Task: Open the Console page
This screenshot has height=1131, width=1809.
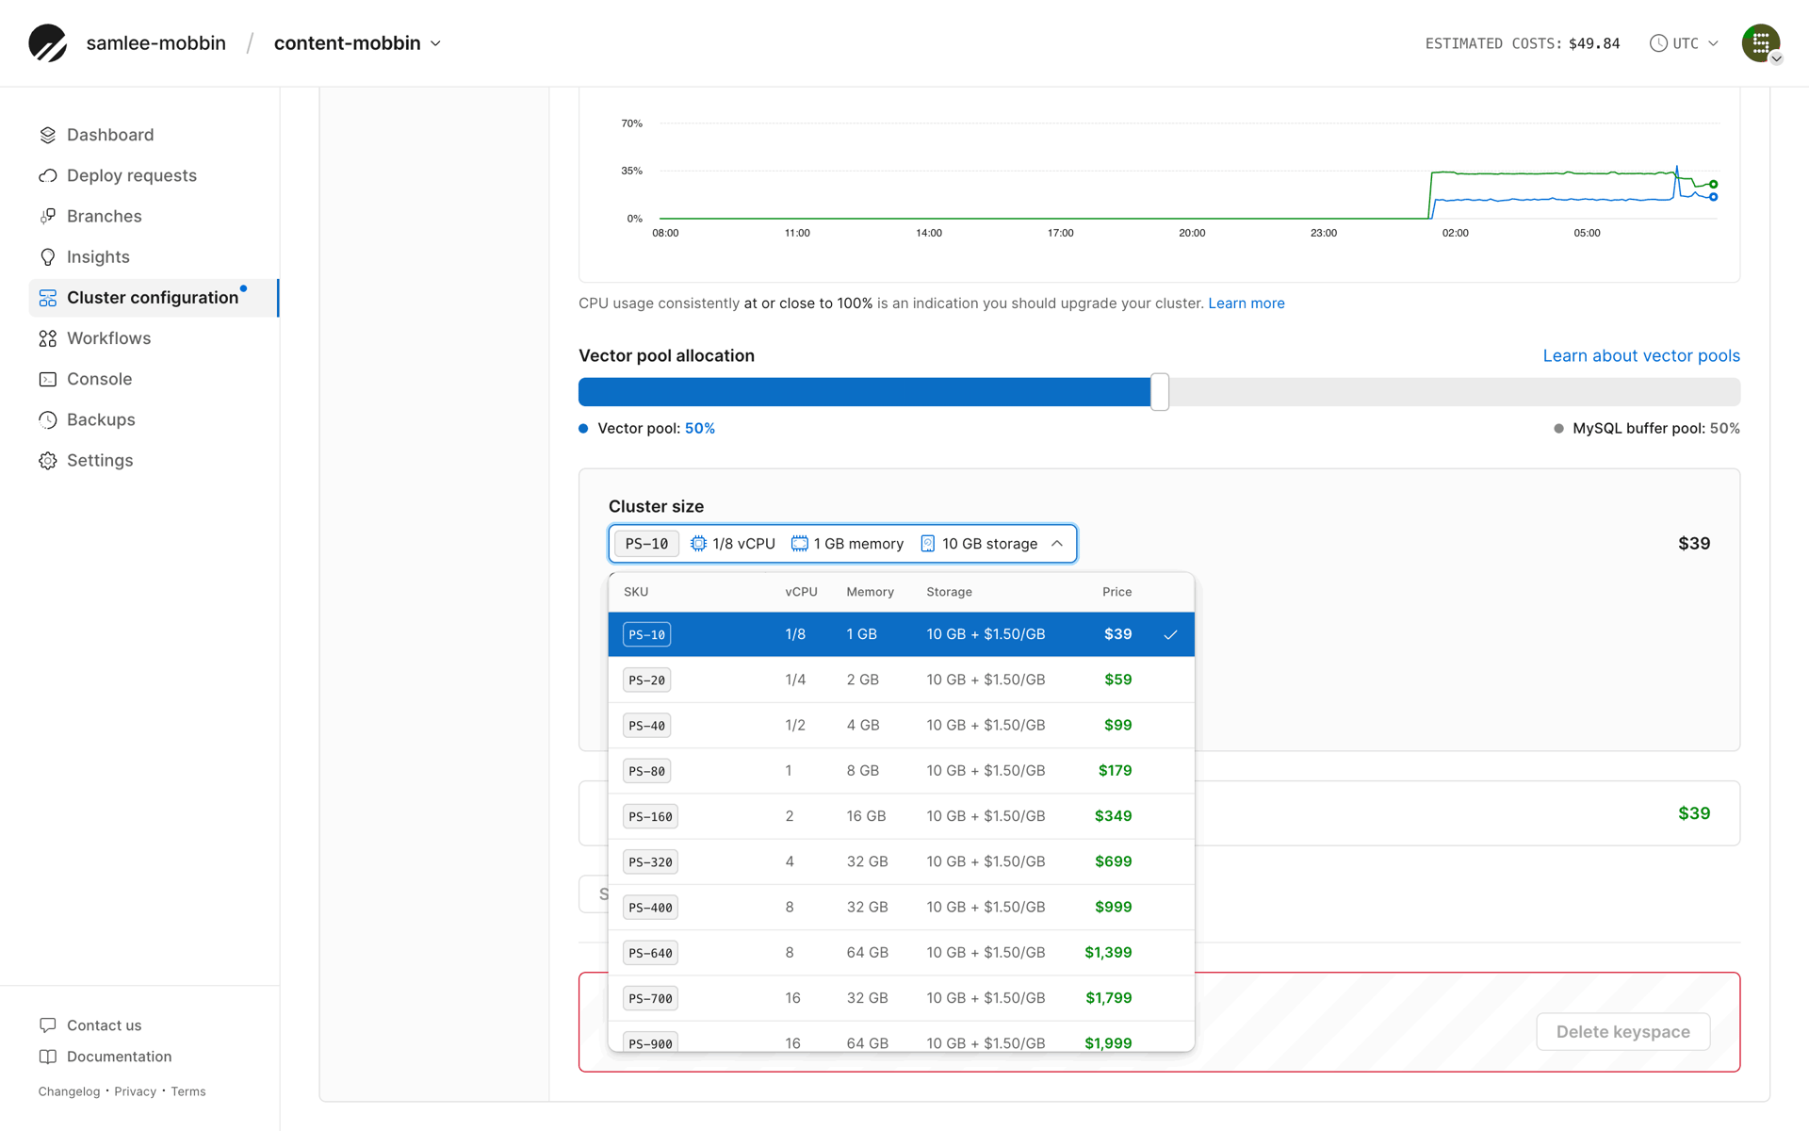Action: tap(99, 379)
